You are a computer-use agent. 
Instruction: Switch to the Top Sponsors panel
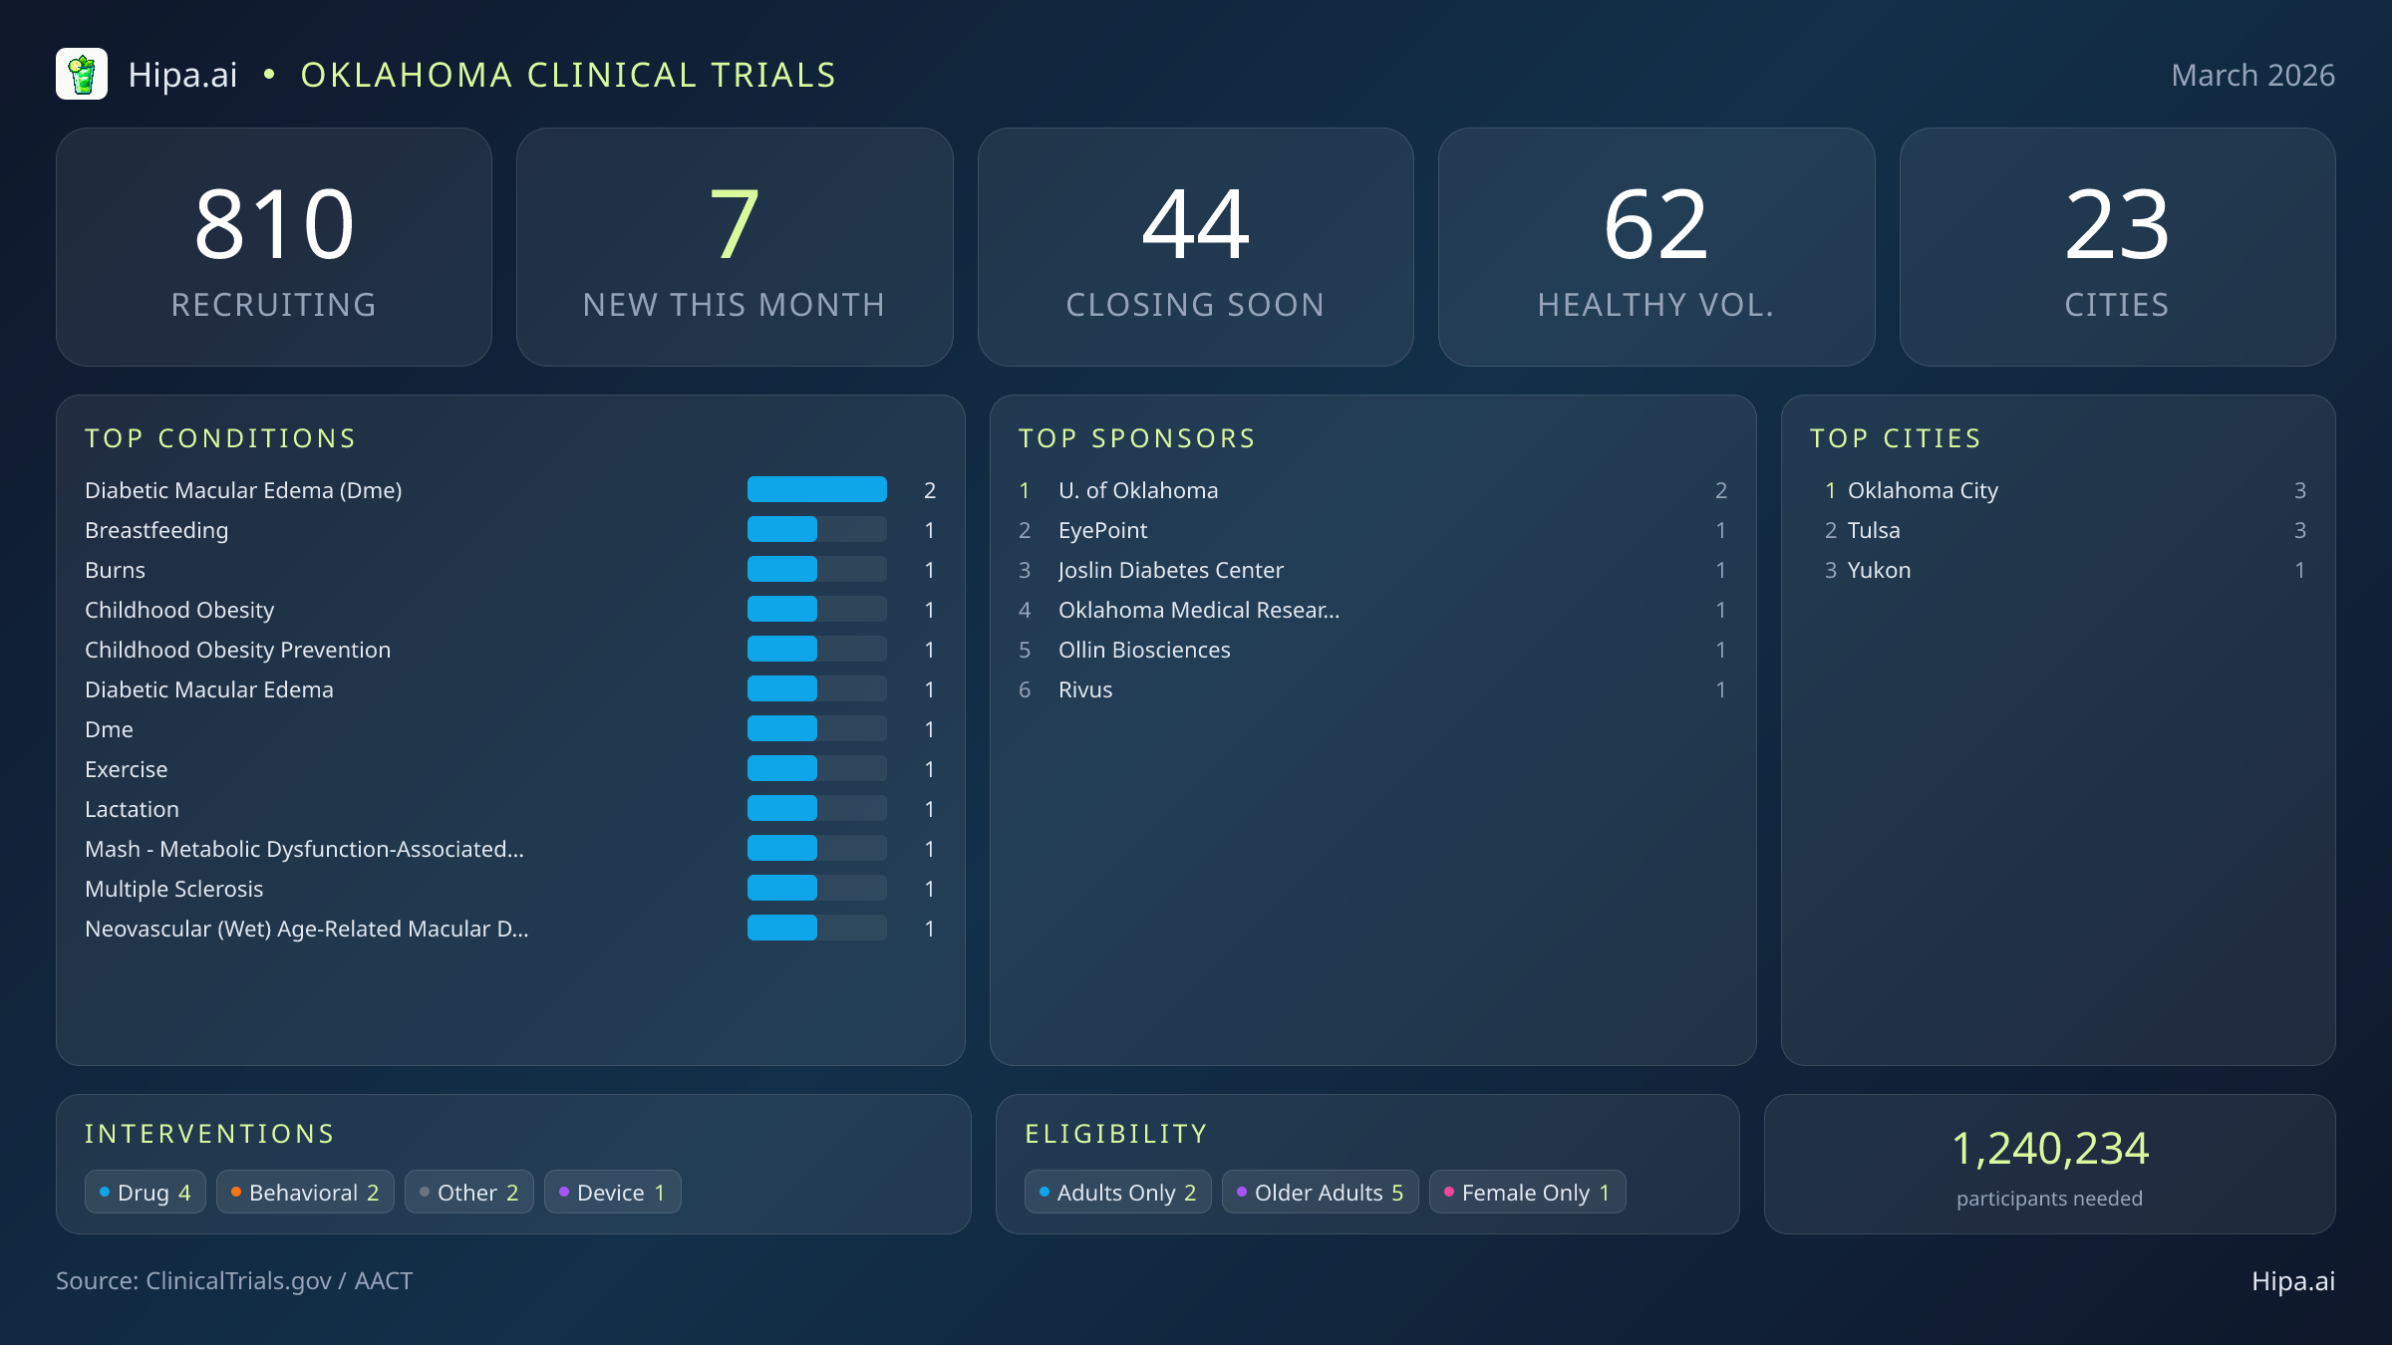click(x=1136, y=438)
